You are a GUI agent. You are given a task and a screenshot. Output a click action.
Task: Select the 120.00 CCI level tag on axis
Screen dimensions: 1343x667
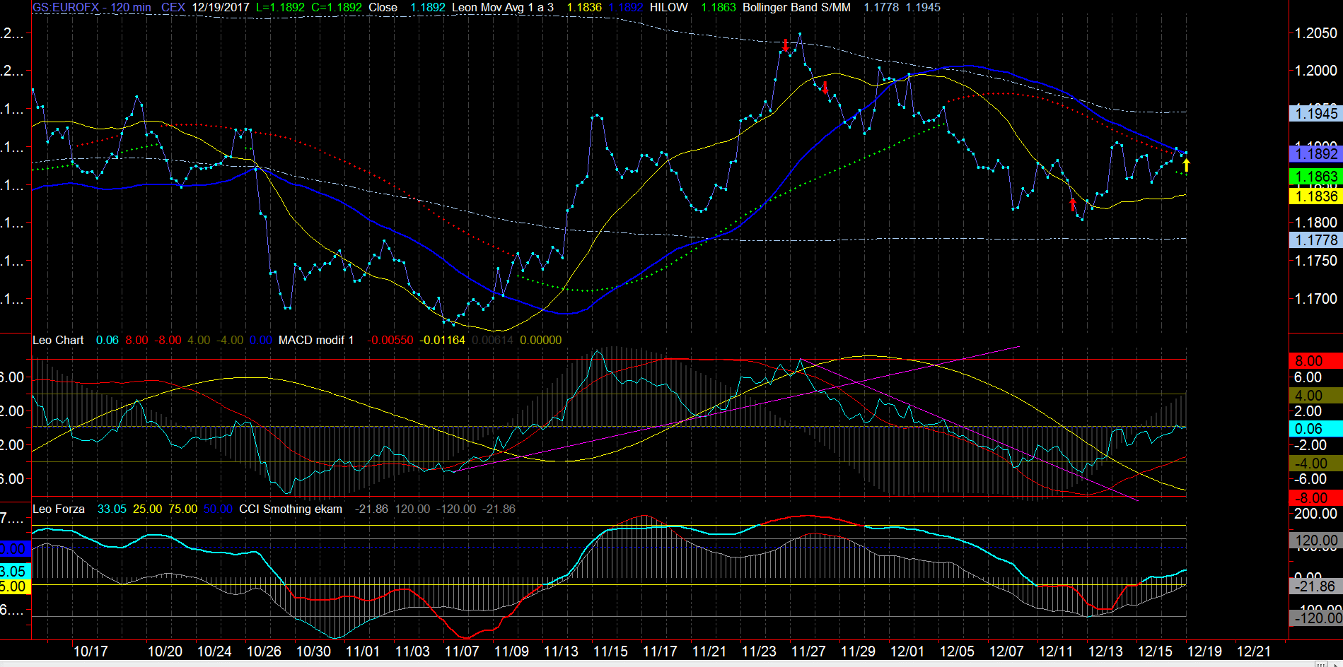[x=1315, y=541]
